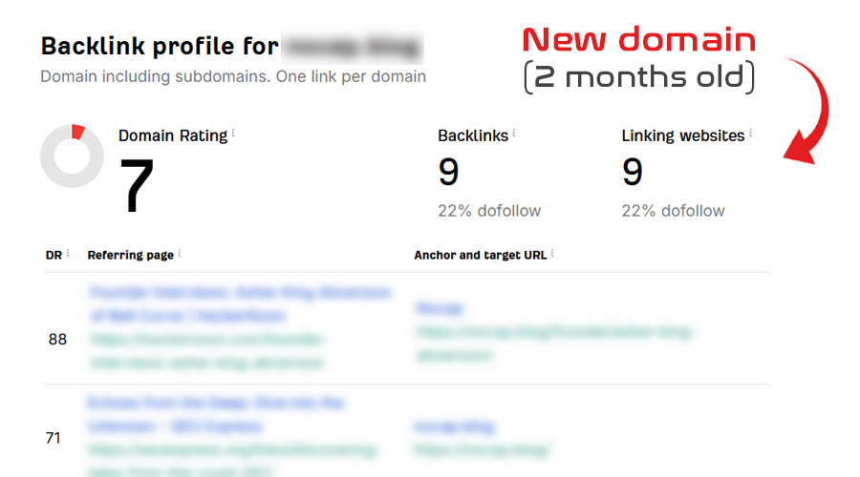
Task: Sort by the DR column header
Action: pyautogui.click(x=54, y=256)
